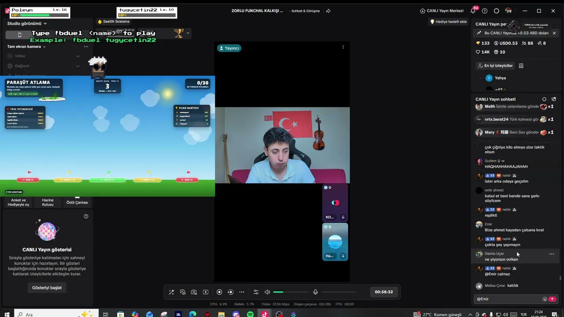Expand the Studio görünümü dropdown
The width and height of the screenshot is (564, 317).
click(27, 23)
